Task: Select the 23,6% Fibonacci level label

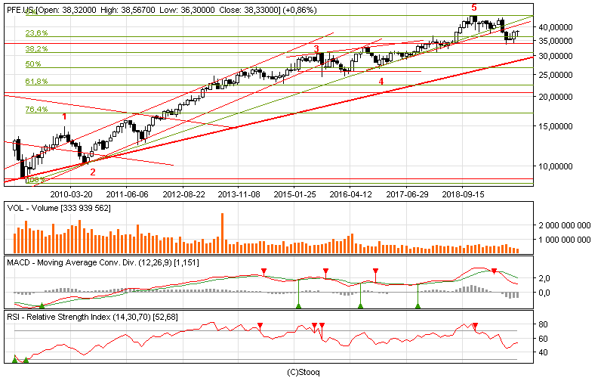Action: coord(36,33)
